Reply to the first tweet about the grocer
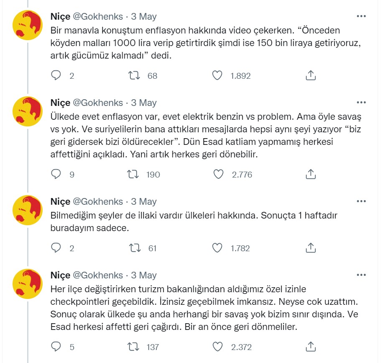 (56, 76)
